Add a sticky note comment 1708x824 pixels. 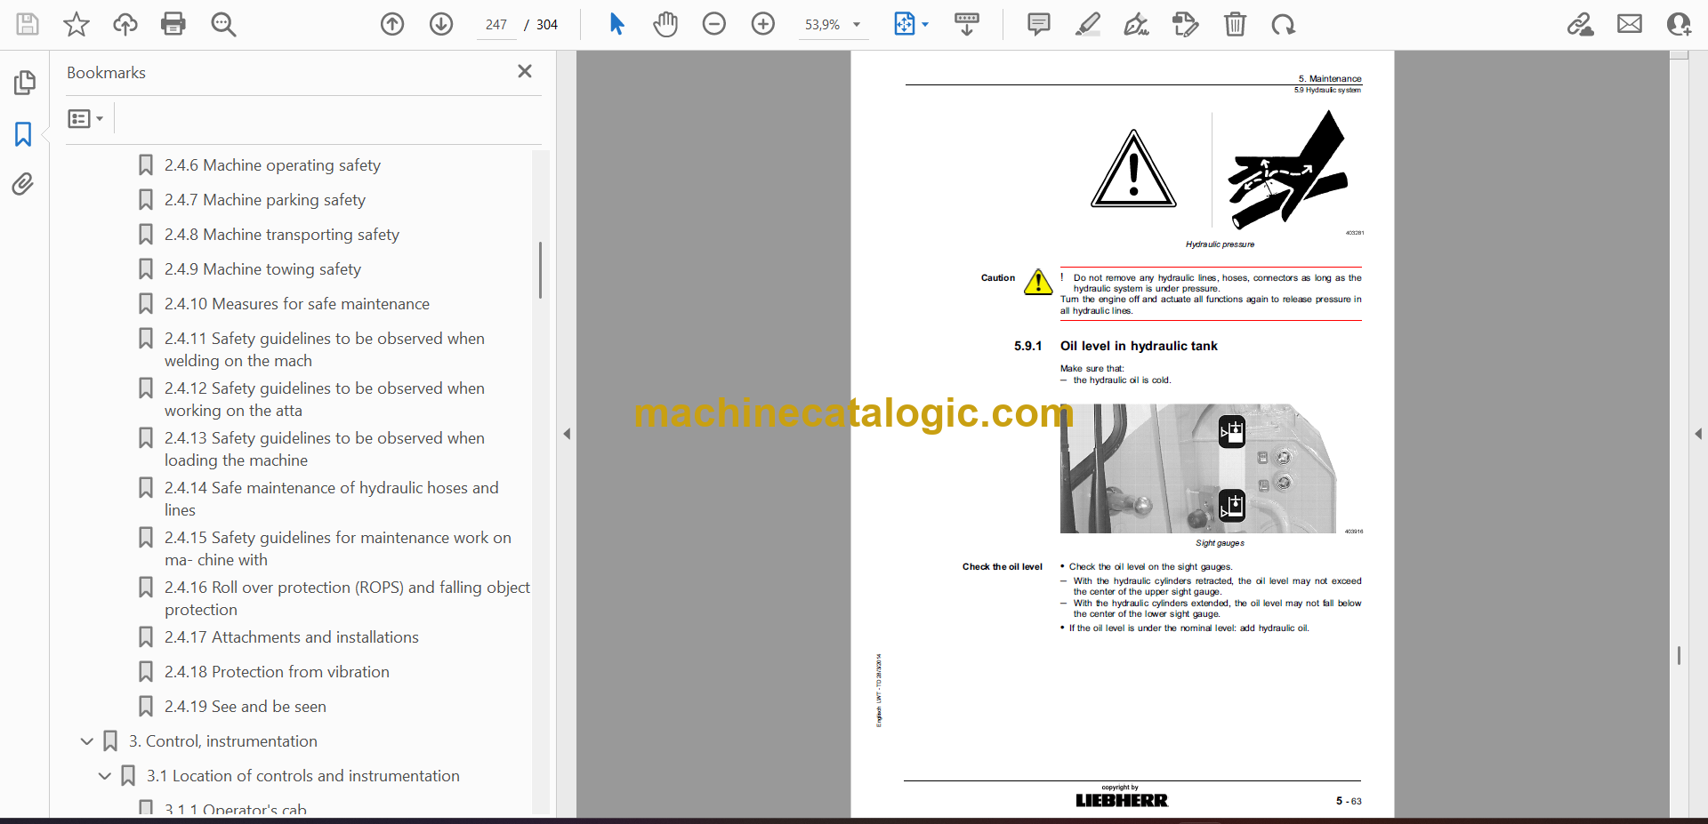(1038, 24)
